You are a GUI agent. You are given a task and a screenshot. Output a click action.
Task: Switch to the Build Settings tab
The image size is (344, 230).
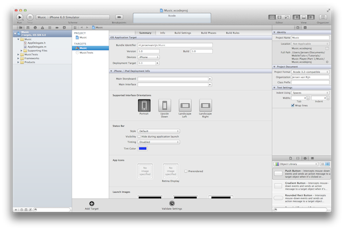pos(183,33)
